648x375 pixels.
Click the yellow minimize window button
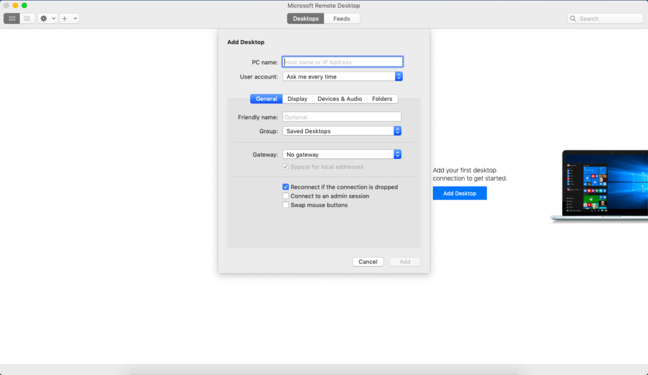click(x=15, y=5)
